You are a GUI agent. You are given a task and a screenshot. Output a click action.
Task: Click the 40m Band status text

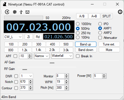[x=9, y=97]
